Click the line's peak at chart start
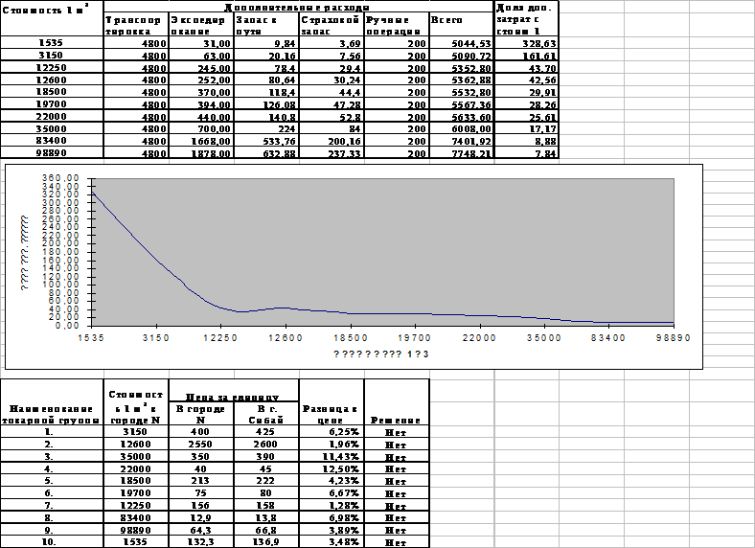The height and width of the screenshot is (548, 755). pyautogui.click(x=93, y=194)
